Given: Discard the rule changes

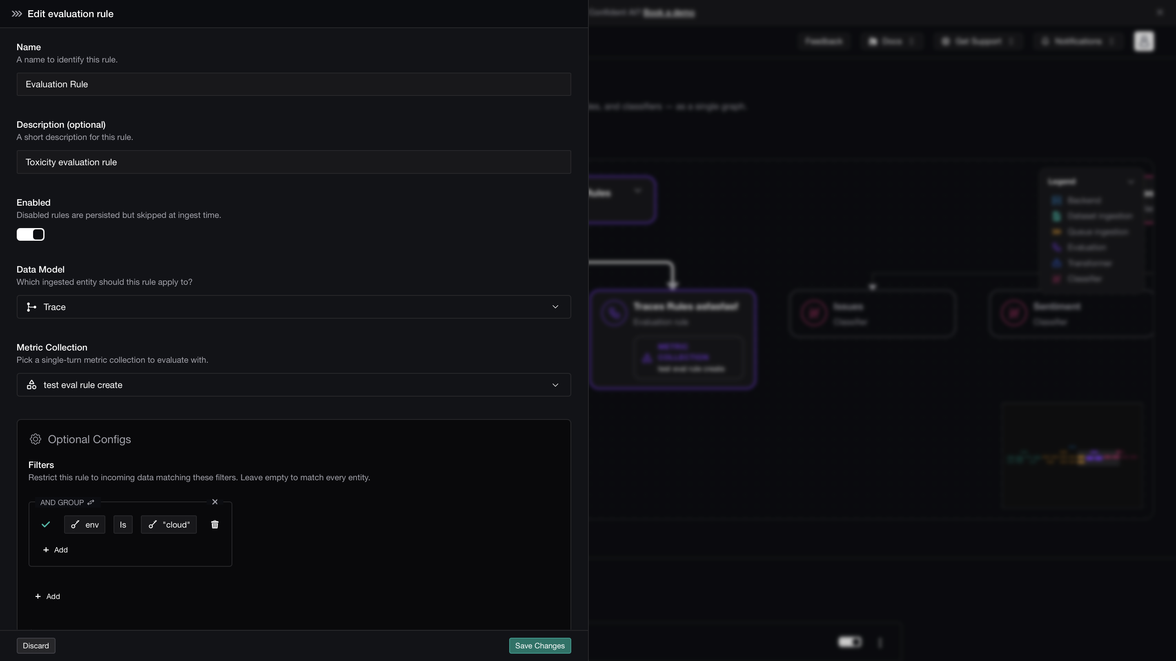Looking at the screenshot, I should (x=36, y=645).
